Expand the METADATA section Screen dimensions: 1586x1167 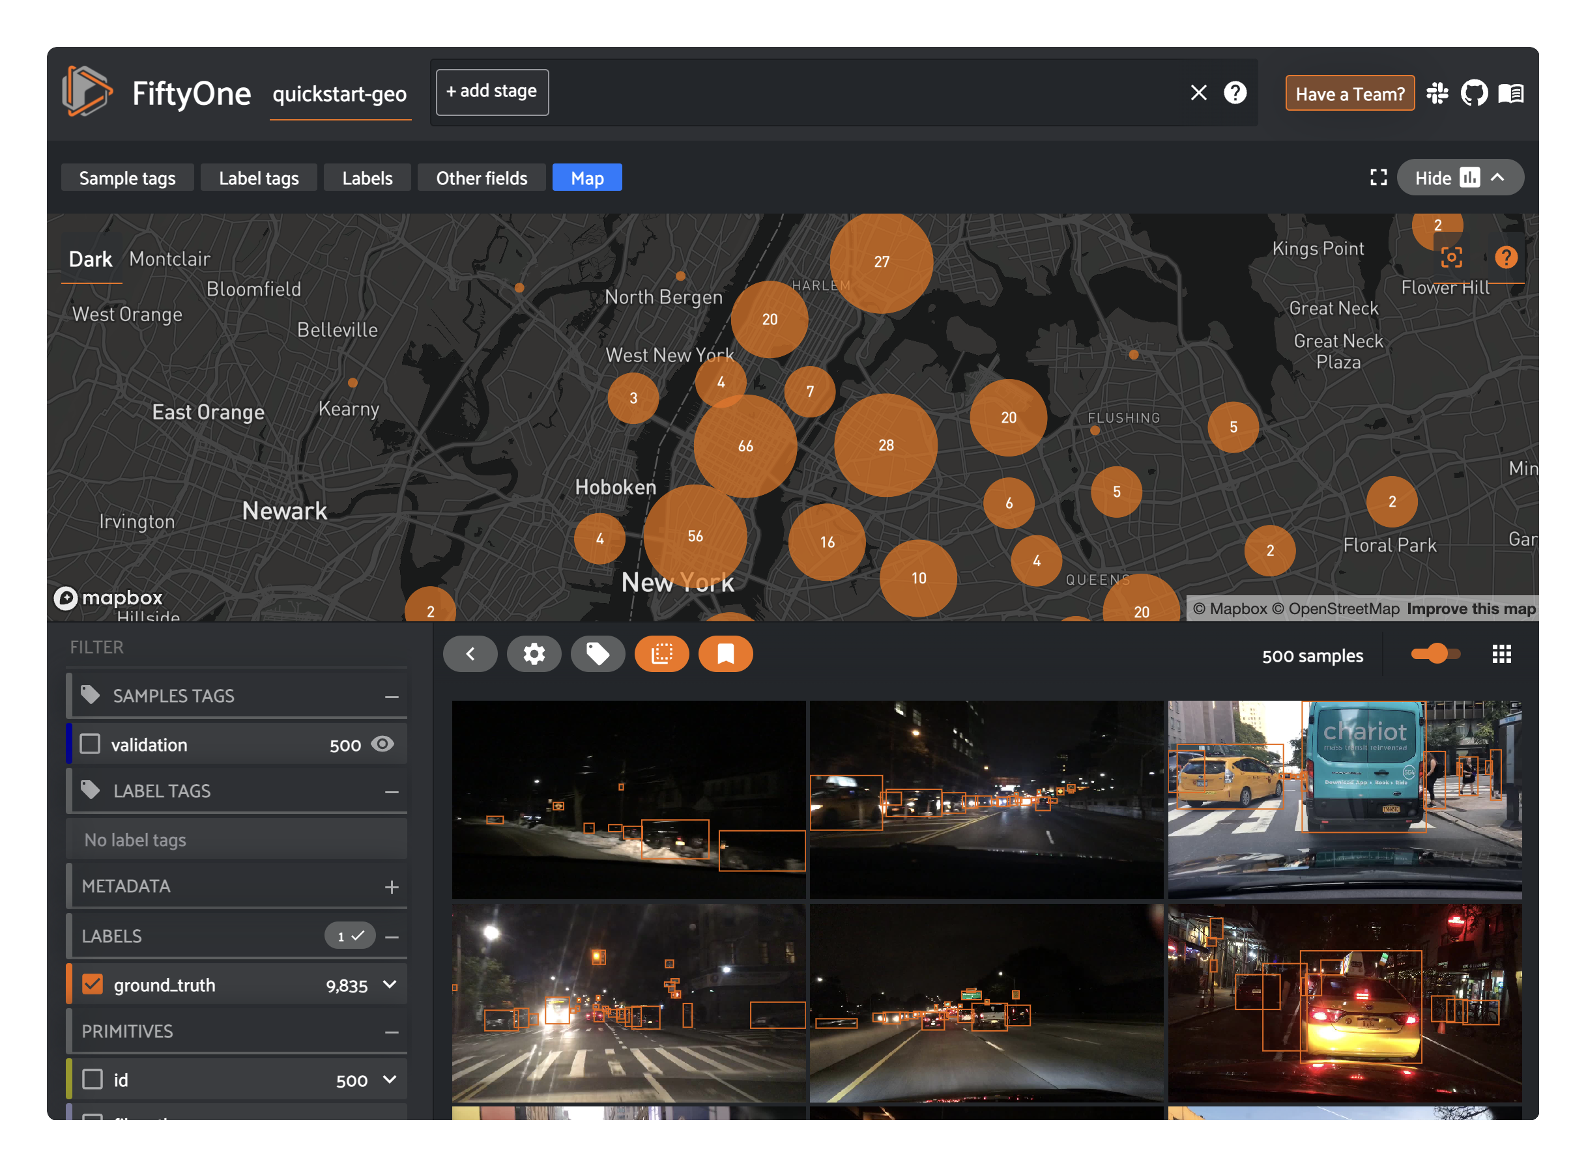click(x=392, y=886)
